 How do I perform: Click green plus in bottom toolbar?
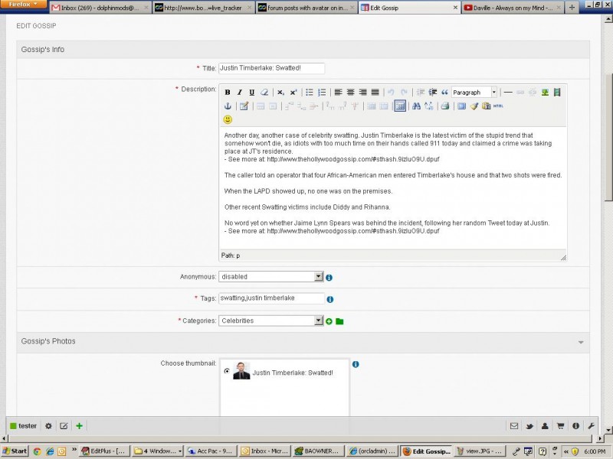tap(80, 426)
